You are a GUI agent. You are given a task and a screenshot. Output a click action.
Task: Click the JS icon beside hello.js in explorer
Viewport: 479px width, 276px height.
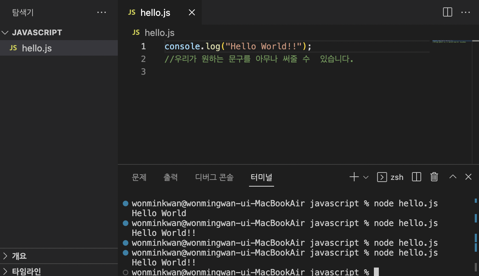pos(13,48)
